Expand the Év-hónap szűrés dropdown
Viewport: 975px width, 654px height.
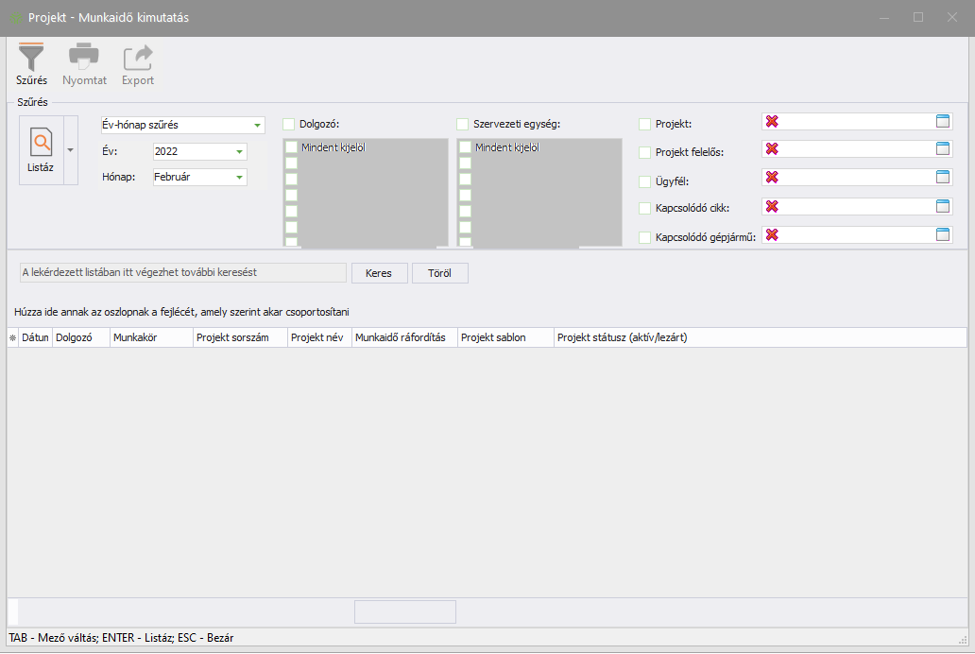256,126
